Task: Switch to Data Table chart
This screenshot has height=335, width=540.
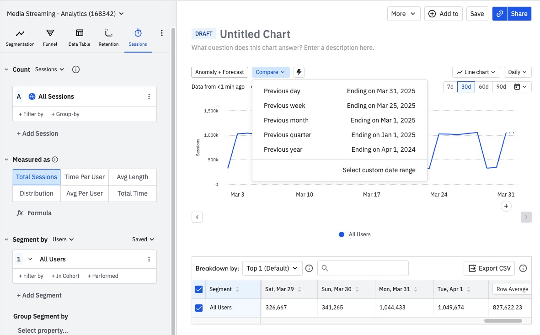Action: tap(79, 38)
